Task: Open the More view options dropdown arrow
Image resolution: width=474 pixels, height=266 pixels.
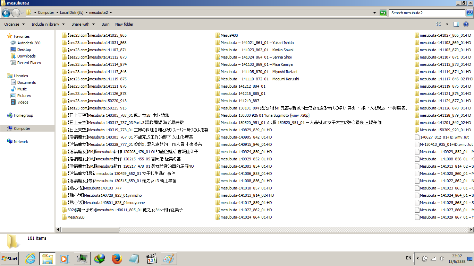Action: pos(447,24)
